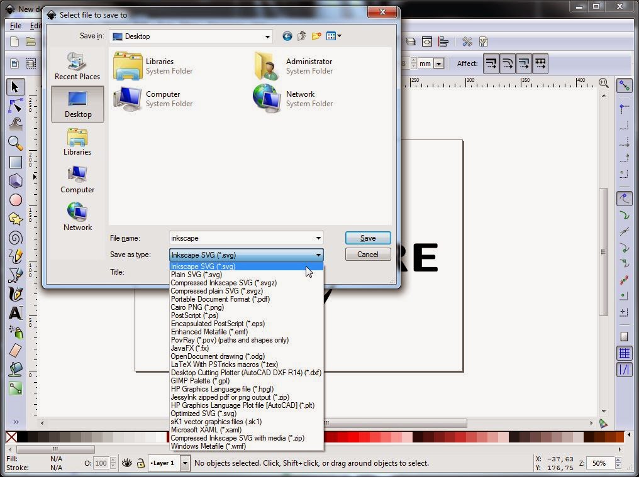Image resolution: width=639 pixels, height=477 pixels.
Task: Toggle third Affect gradient transform button
Action: click(x=524, y=63)
